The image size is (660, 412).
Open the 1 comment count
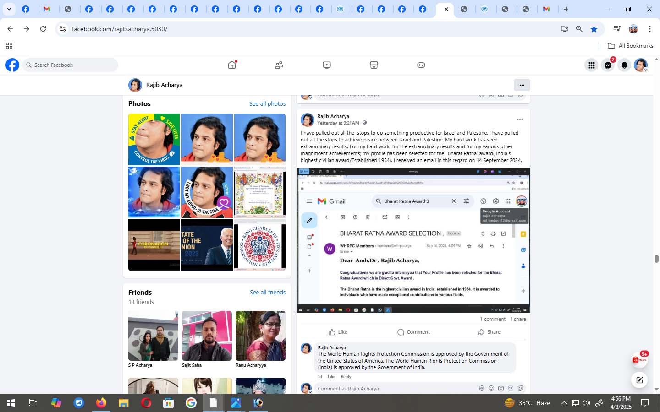point(493,319)
